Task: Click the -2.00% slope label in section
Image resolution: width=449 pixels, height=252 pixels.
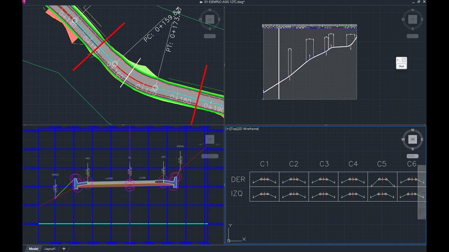Action: click(108, 178)
